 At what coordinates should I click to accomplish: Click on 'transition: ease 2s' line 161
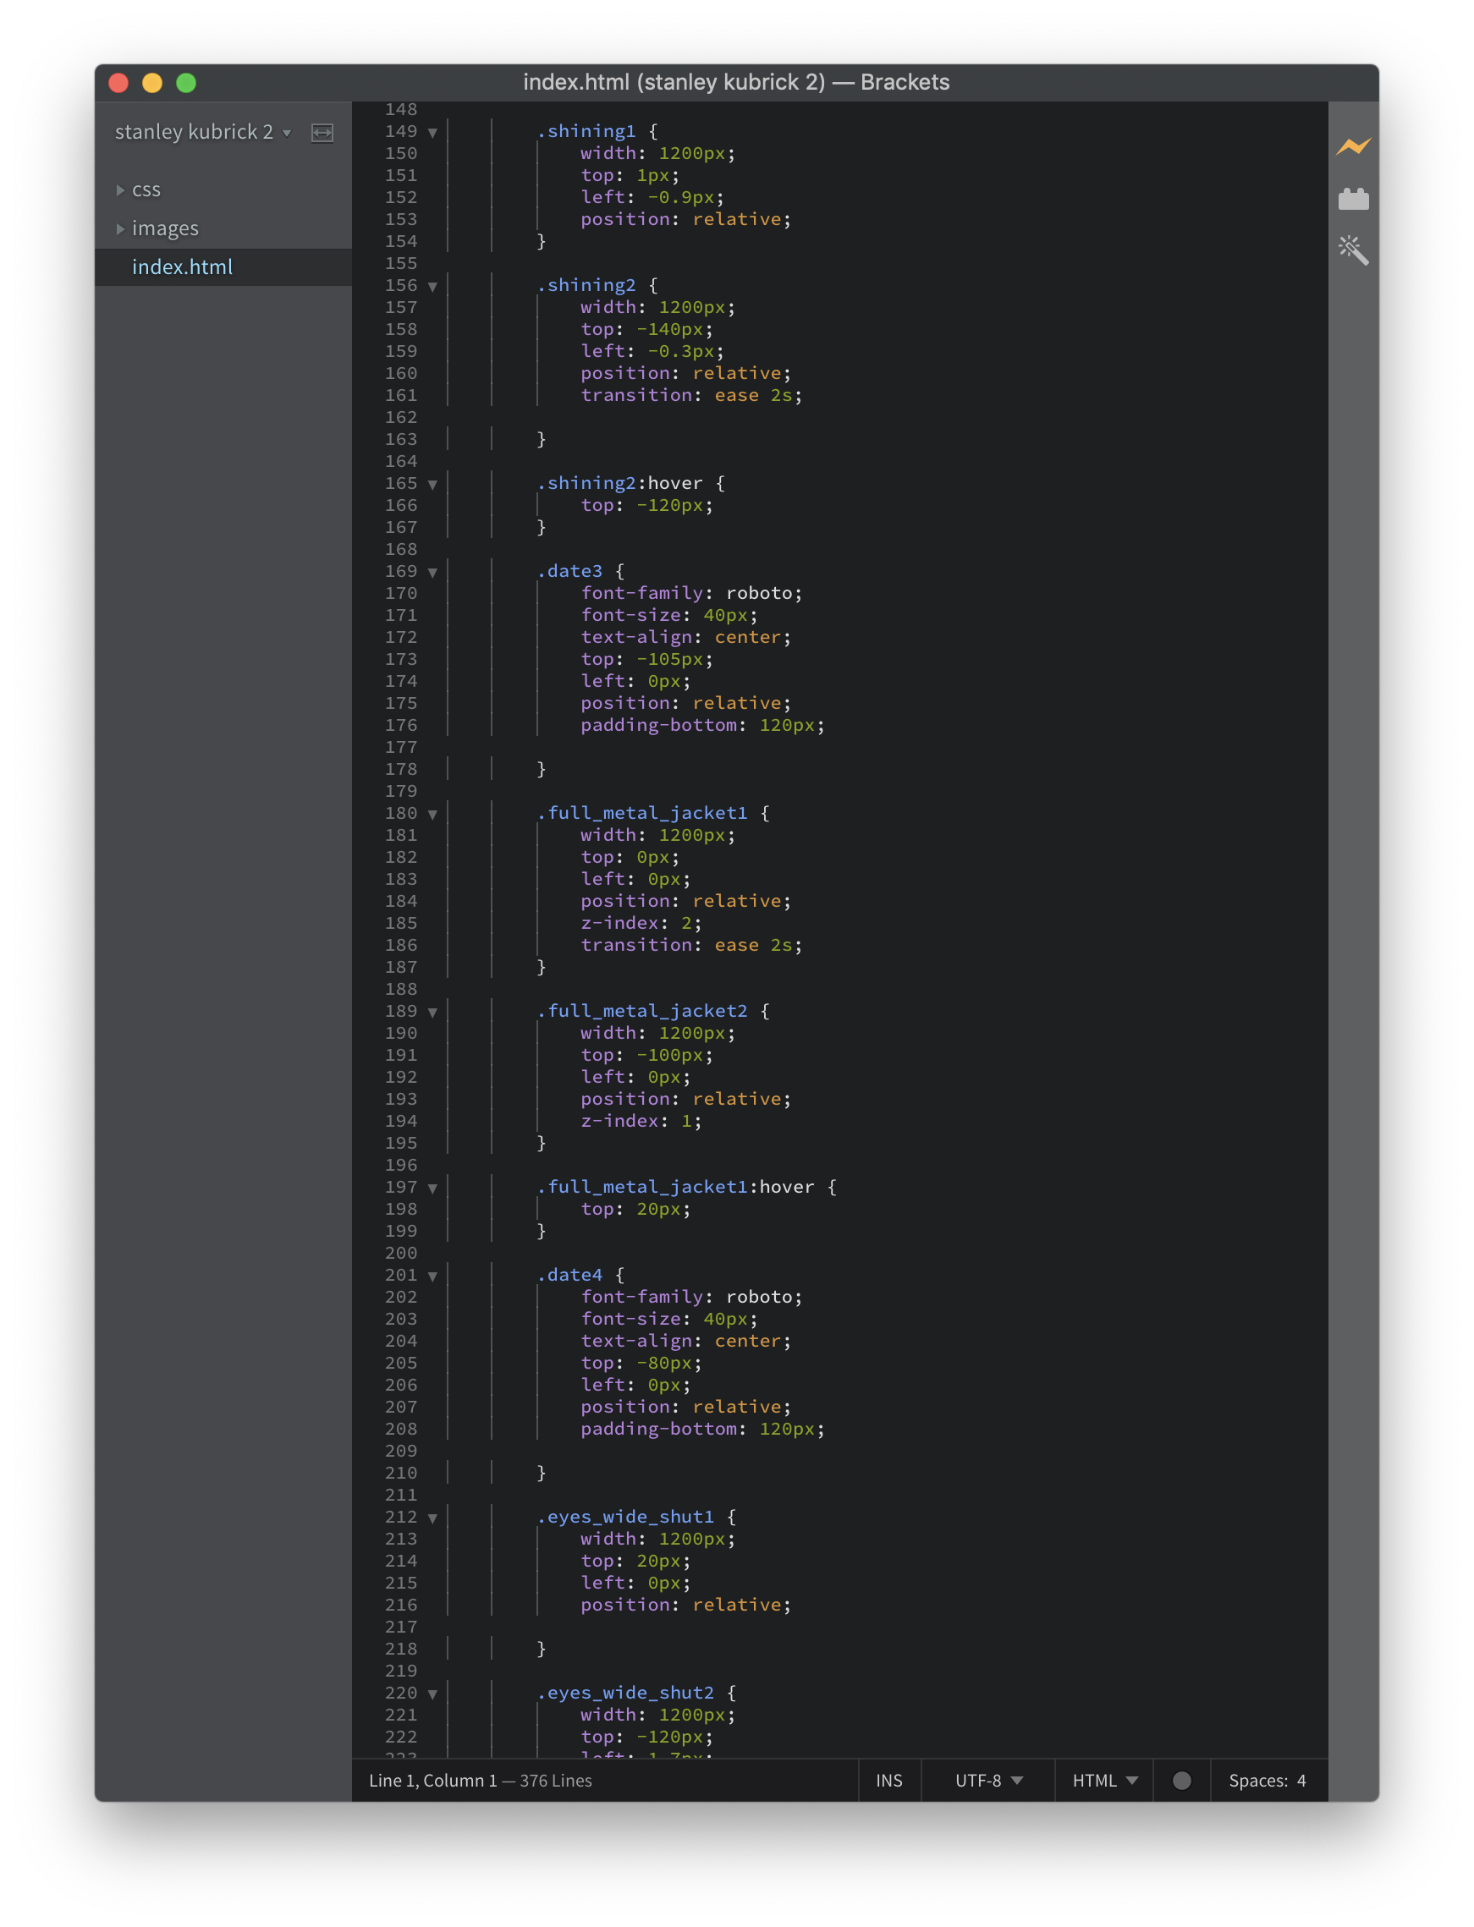click(x=691, y=395)
